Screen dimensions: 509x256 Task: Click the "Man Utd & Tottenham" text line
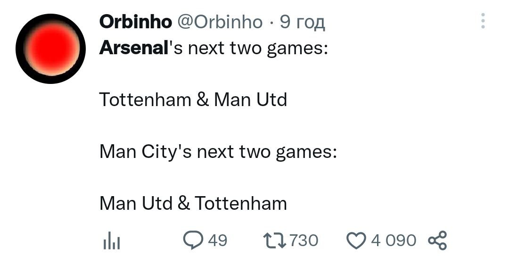click(x=193, y=203)
